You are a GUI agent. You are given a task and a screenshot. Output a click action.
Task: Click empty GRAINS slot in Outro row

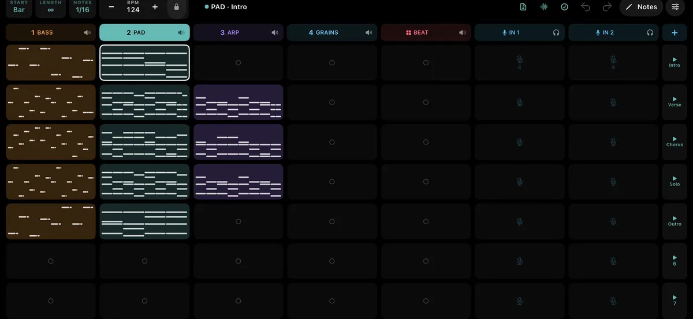click(332, 221)
